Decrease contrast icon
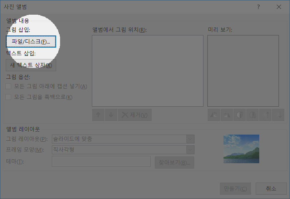 252,115
